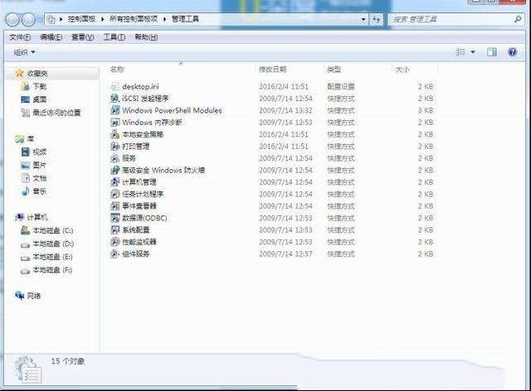Click the 2016/2/4 11:51 date of desktop.ini

click(x=284, y=87)
